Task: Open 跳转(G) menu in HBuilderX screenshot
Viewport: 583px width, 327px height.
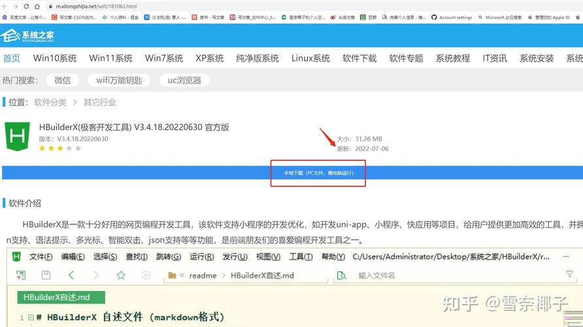Action: 169,256
